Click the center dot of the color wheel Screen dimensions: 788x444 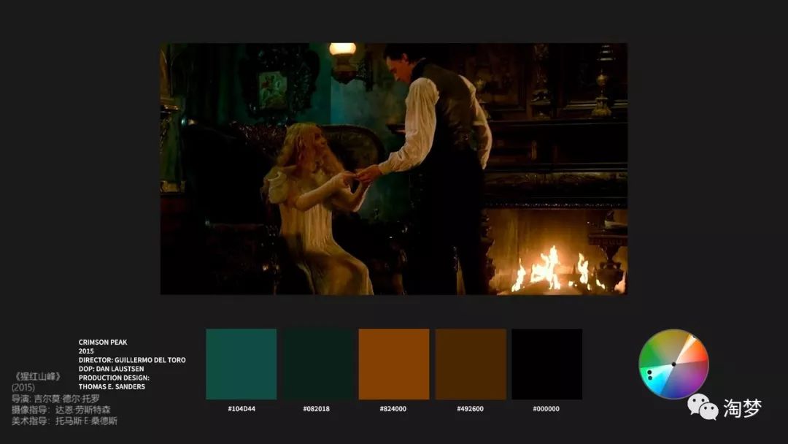pos(673,364)
